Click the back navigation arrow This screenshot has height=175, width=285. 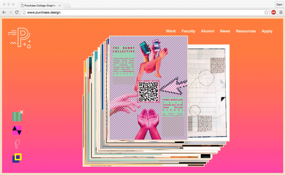coord(4,12)
